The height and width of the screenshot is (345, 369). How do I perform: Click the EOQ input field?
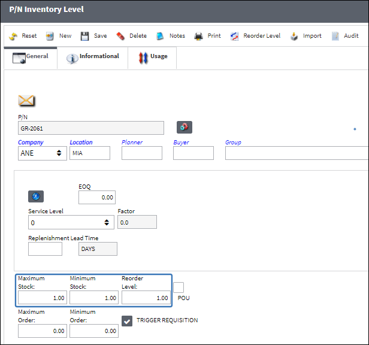[97, 197]
